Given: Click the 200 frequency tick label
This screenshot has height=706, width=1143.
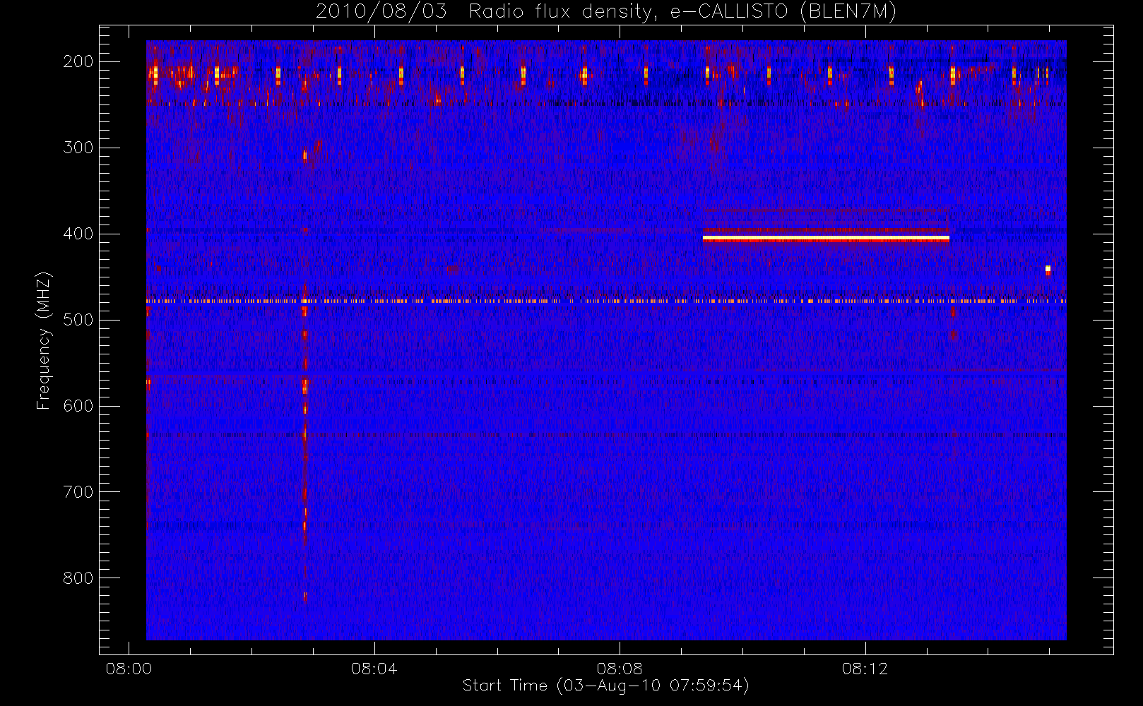Looking at the screenshot, I should click(x=78, y=61).
